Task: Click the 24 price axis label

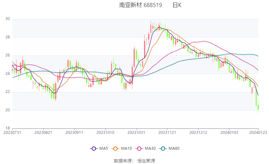Action: point(8,74)
